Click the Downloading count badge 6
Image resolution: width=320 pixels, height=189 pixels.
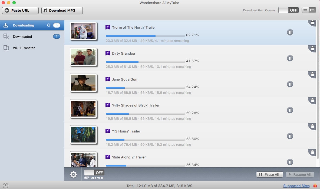coord(57,25)
